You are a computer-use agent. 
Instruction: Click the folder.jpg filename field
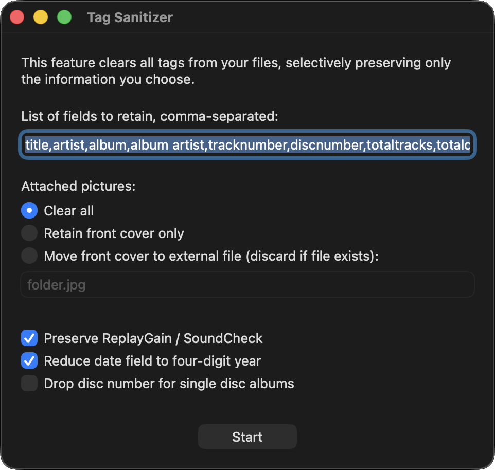247,285
